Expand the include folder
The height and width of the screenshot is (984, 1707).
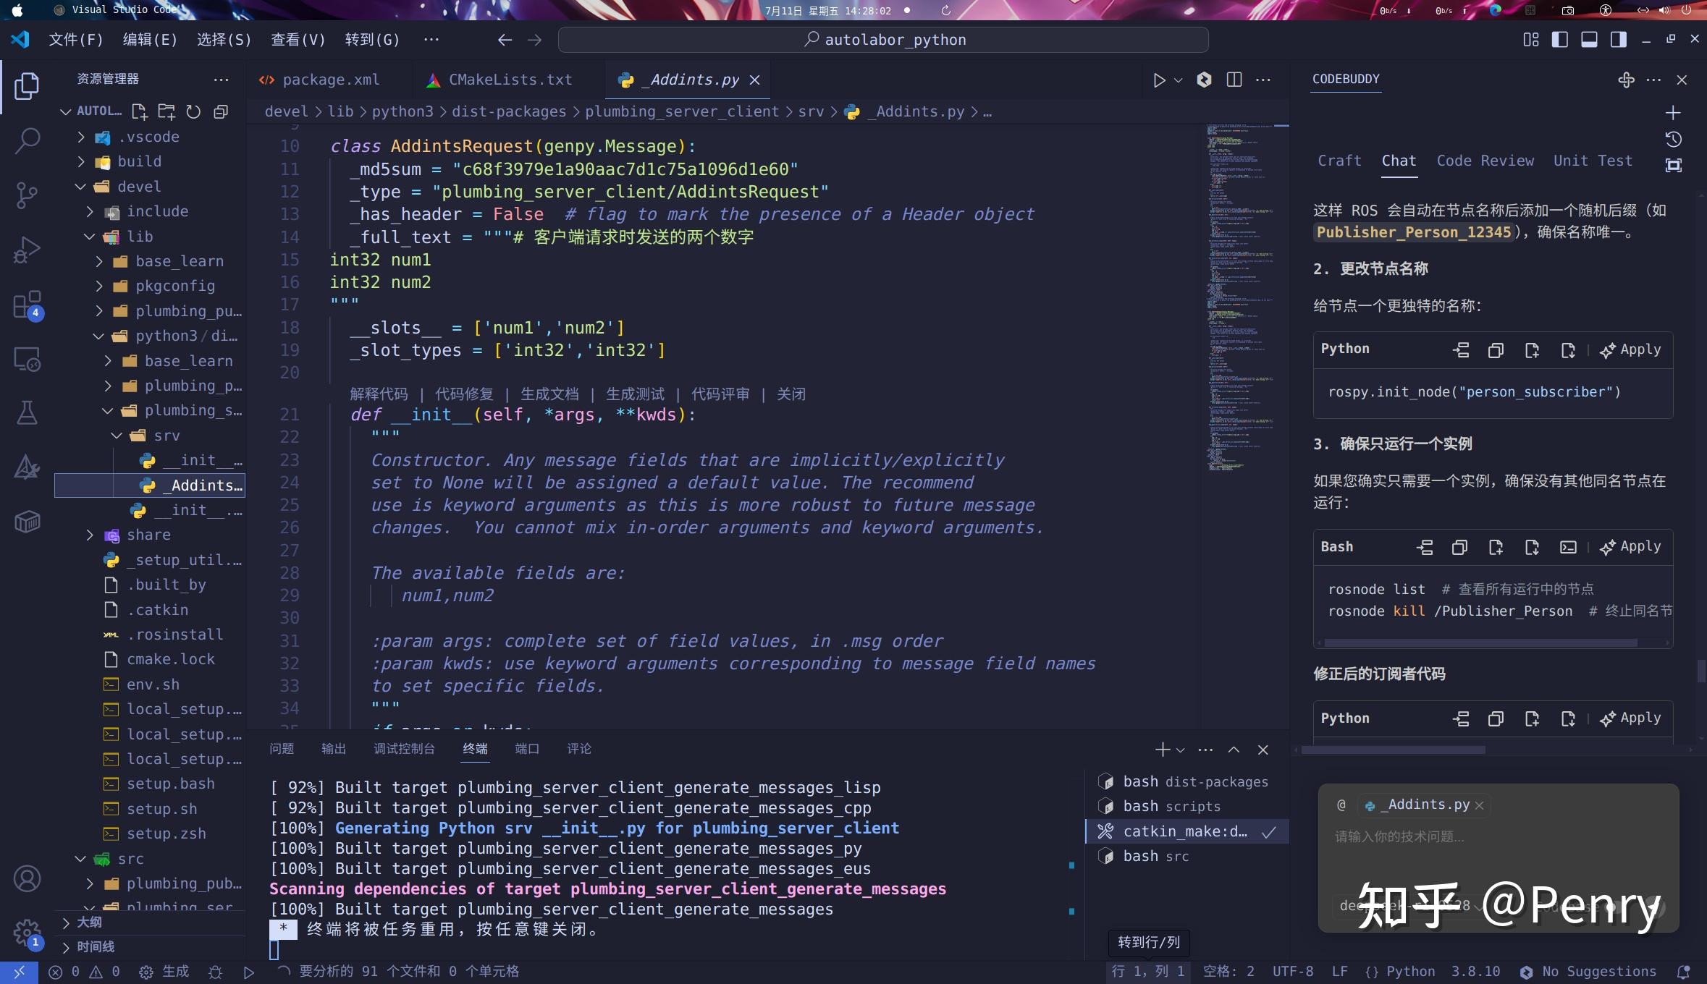[90, 211]
